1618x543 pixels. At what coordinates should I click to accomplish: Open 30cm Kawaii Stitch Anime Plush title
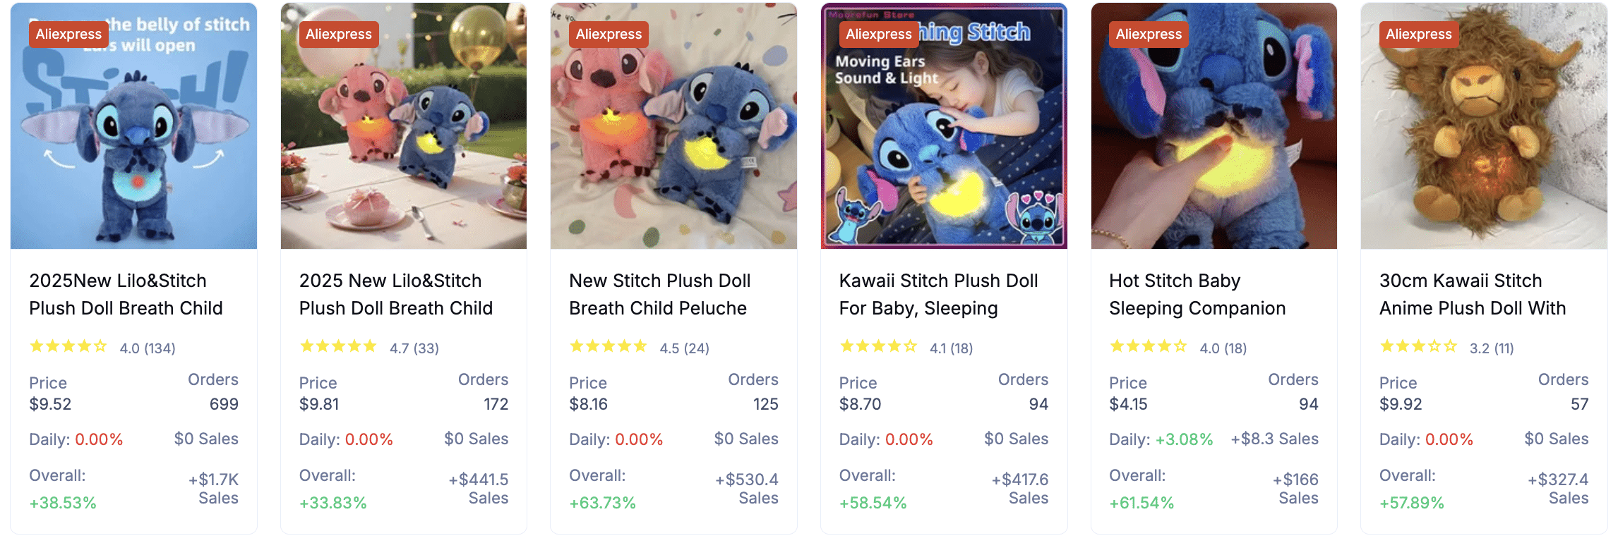click(x=1473, y=294)
